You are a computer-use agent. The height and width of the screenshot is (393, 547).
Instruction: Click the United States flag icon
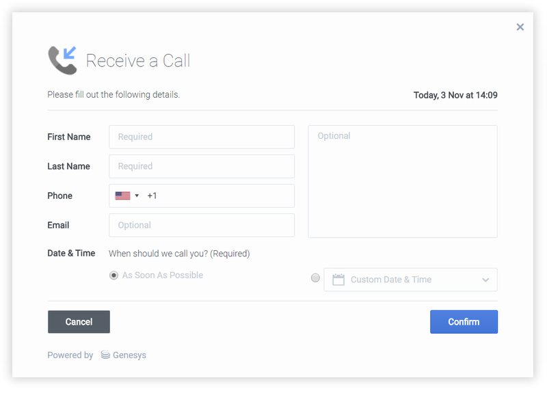122,195
